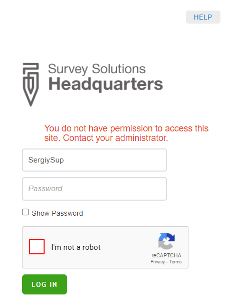Image resolution: width=235 pixels, height=308 pixels.
Task: Open the reCAPTCHA Privacy link
Action: (157, 262)
